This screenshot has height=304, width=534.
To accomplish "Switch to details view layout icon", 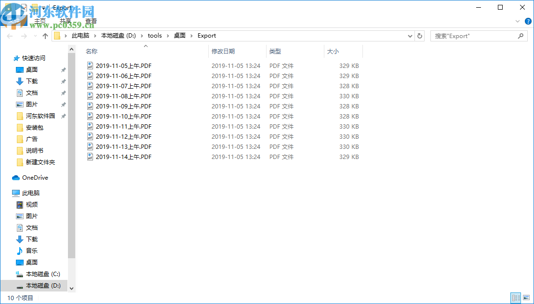I will [516, 298].
